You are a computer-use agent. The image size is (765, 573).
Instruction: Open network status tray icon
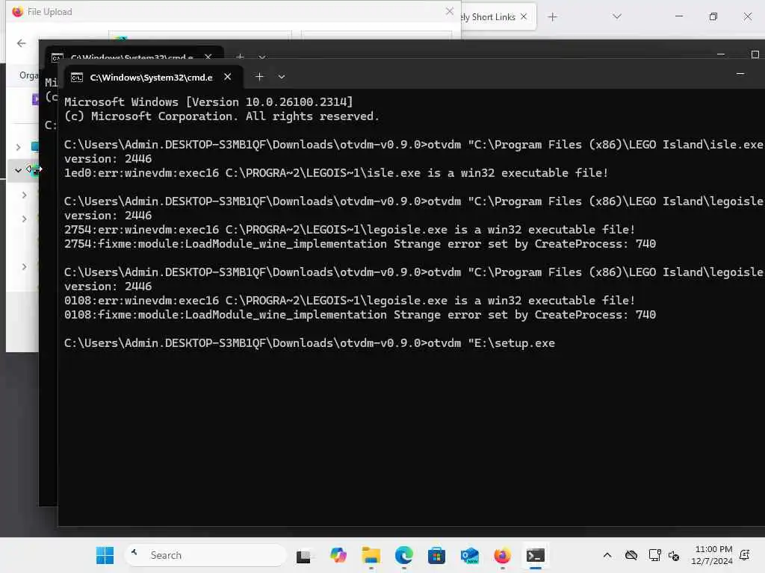click(654, 555)
